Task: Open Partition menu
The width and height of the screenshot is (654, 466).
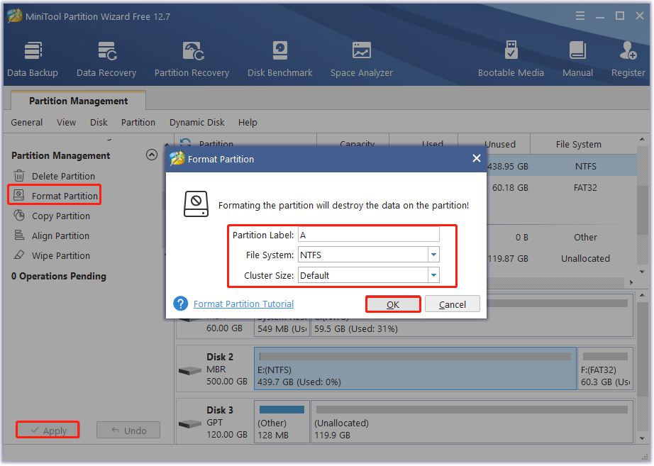Action: pyautogui.click(x=138, y=122)
